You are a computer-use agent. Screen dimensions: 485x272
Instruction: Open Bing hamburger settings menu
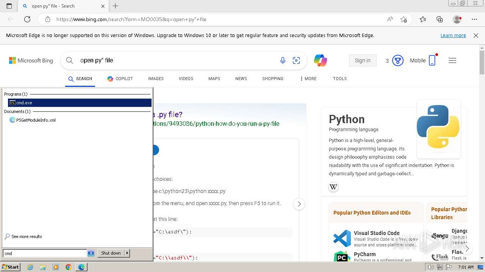tap(452, 60)
